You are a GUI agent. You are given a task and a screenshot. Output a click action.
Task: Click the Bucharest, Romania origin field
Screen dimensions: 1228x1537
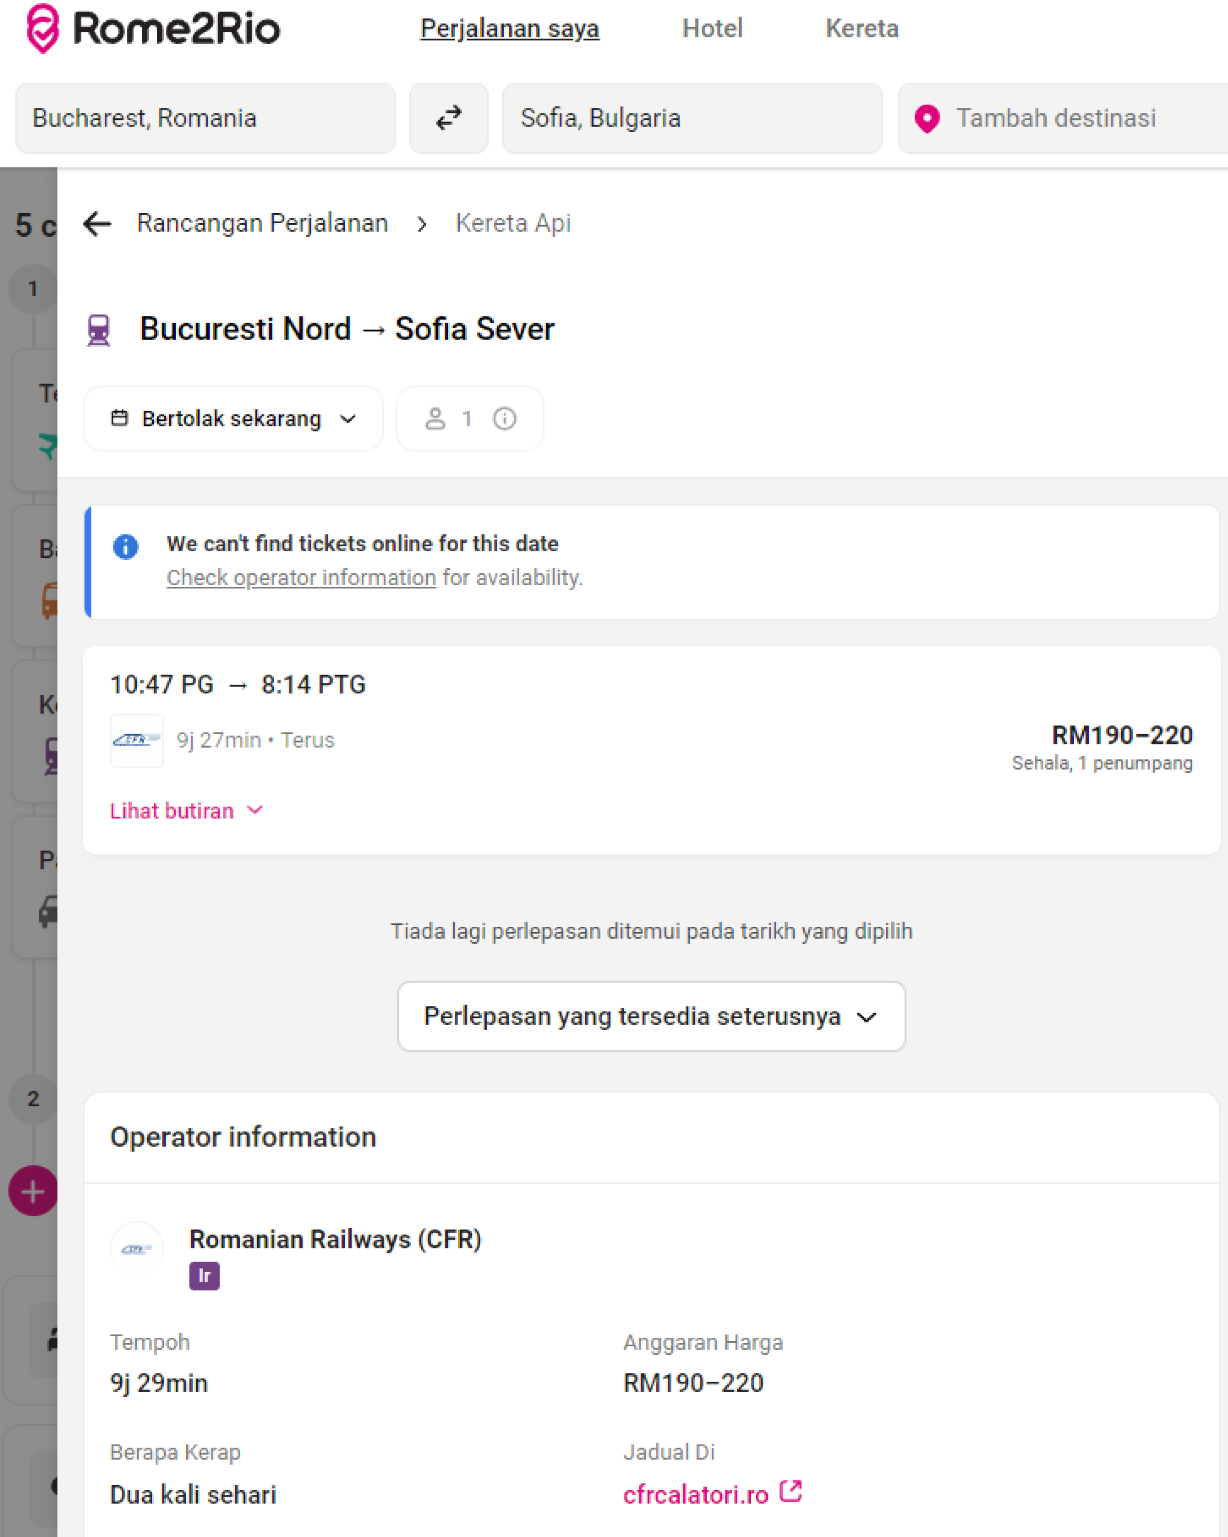tap(205, 118)
